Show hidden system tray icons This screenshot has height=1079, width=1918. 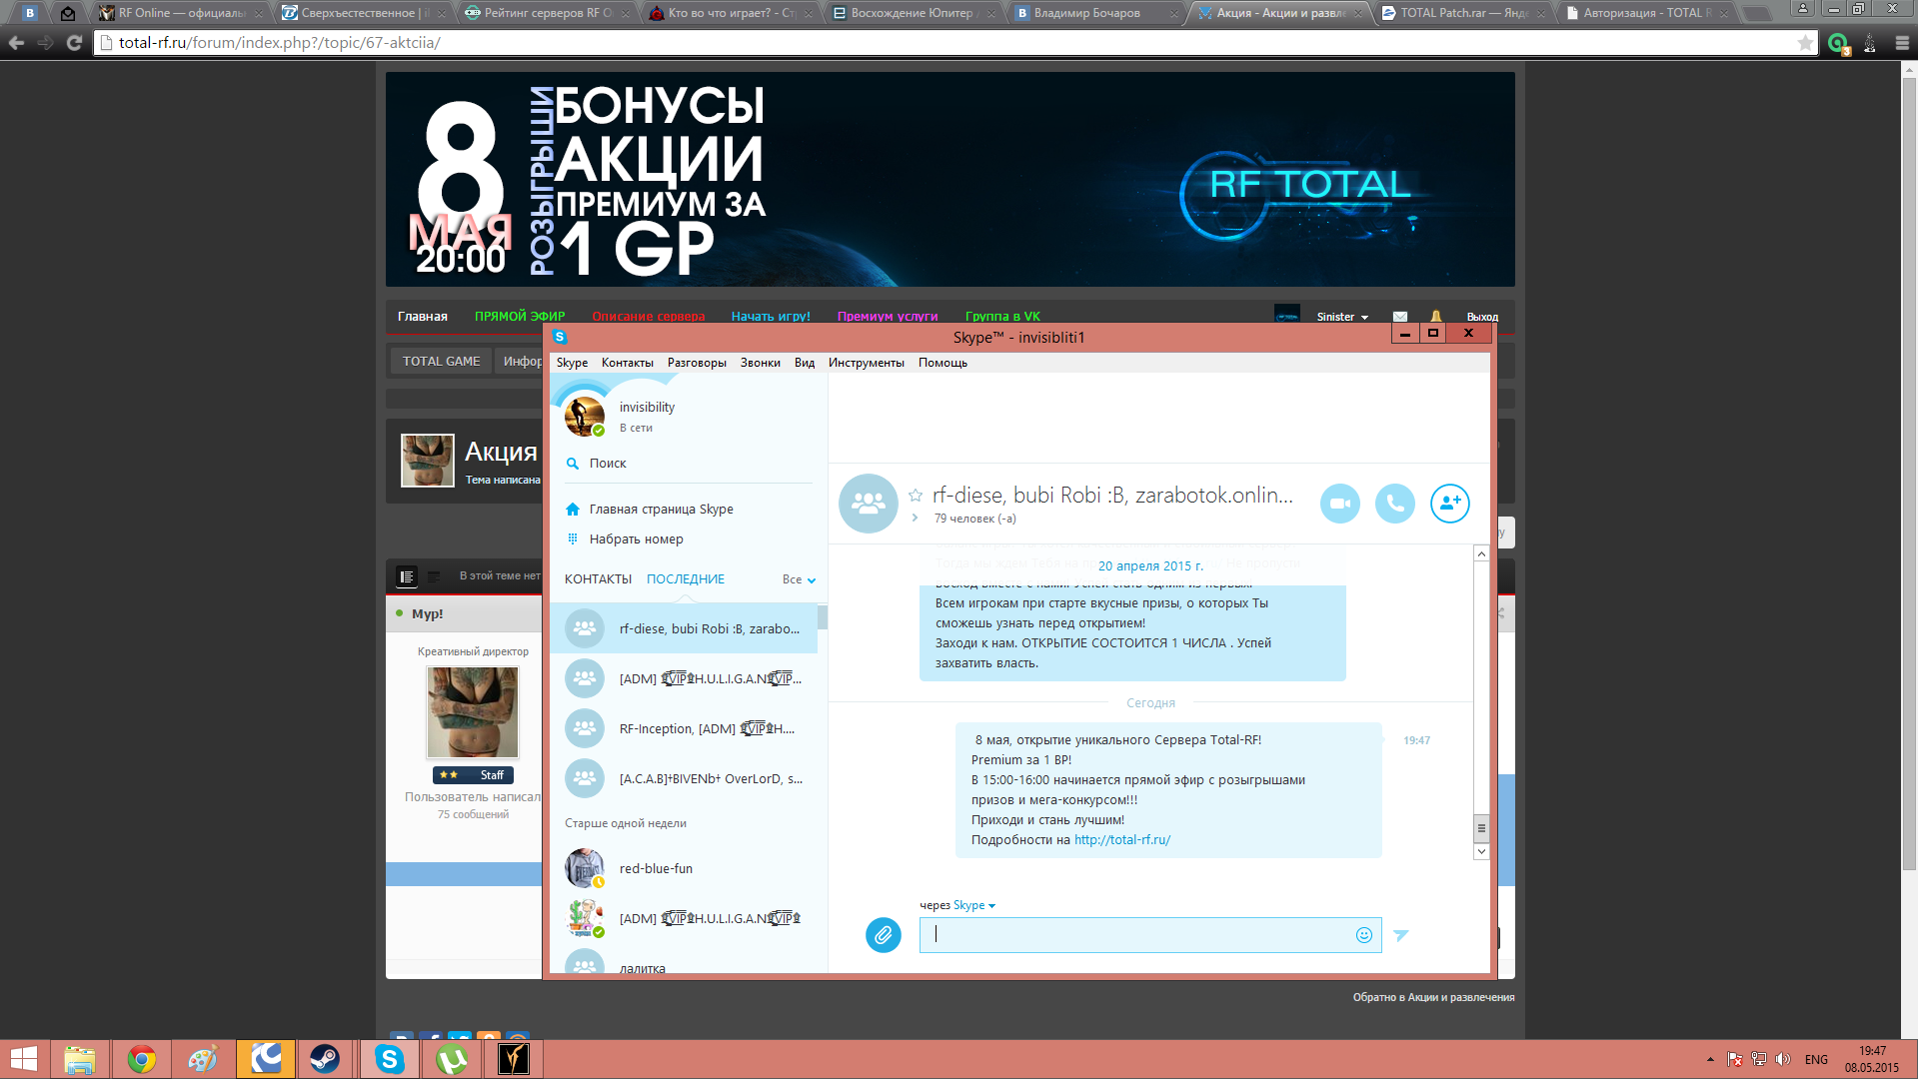[1710, 1059]
